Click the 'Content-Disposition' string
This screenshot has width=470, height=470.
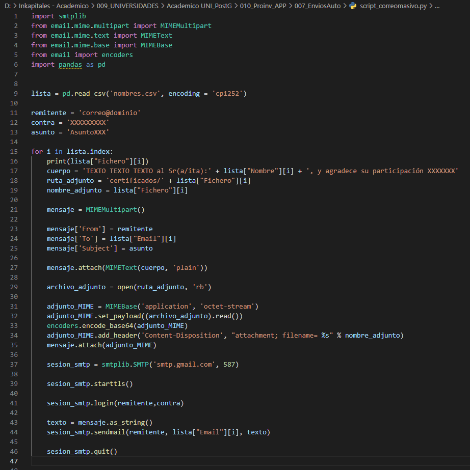182,336
